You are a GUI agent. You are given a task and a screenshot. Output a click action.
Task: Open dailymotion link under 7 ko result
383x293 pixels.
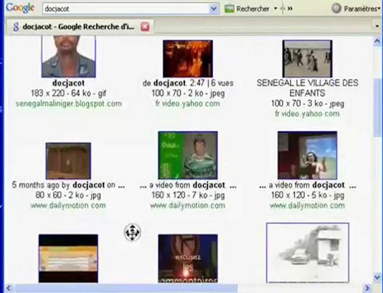(188, 206)
